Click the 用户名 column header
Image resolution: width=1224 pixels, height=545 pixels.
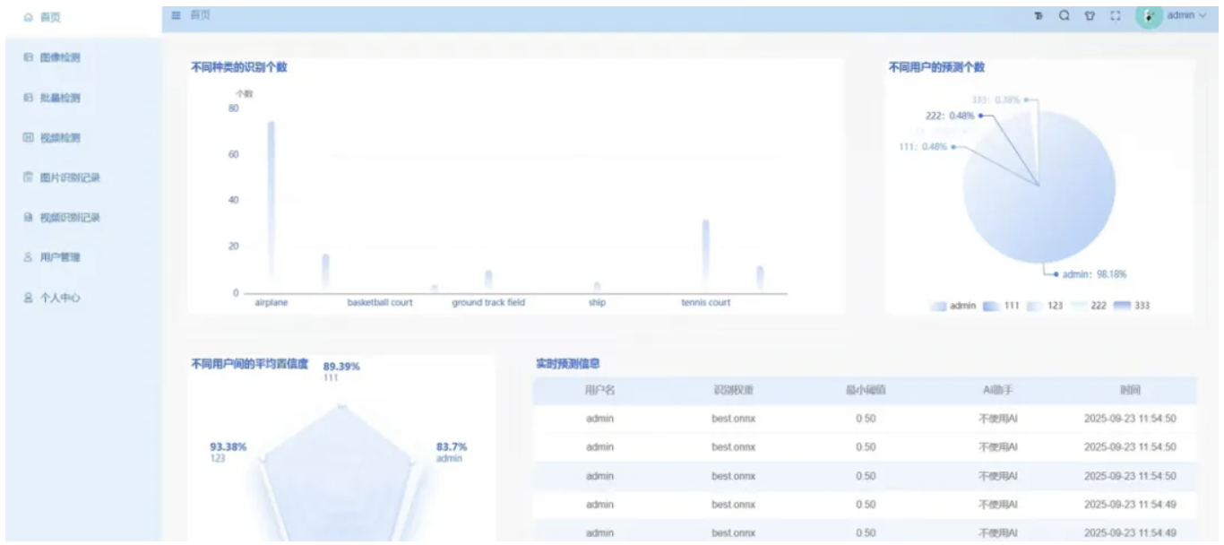(x=599, y=391)
